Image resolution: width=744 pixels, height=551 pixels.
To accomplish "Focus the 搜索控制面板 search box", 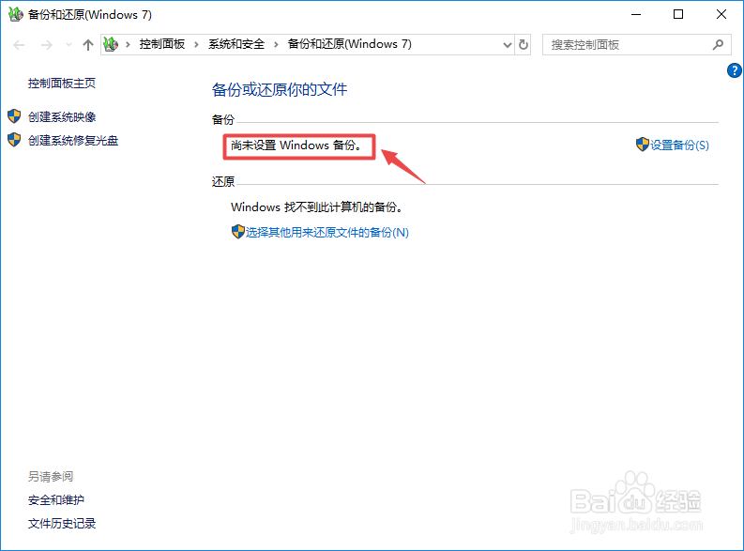I will [637, 45].
